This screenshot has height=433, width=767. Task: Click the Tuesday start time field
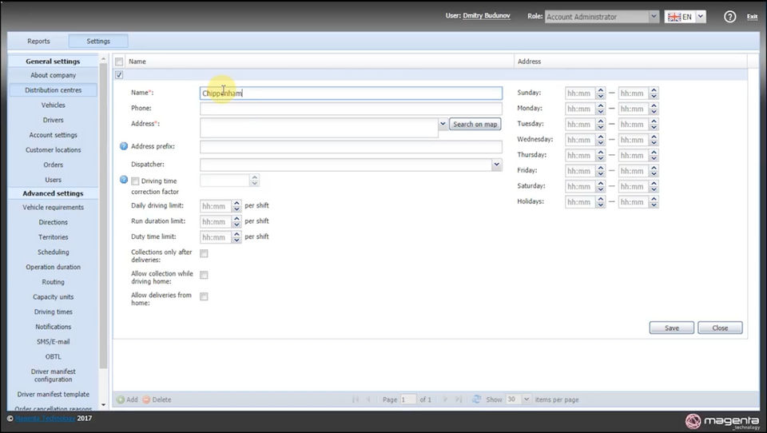[x=580, y=125]
